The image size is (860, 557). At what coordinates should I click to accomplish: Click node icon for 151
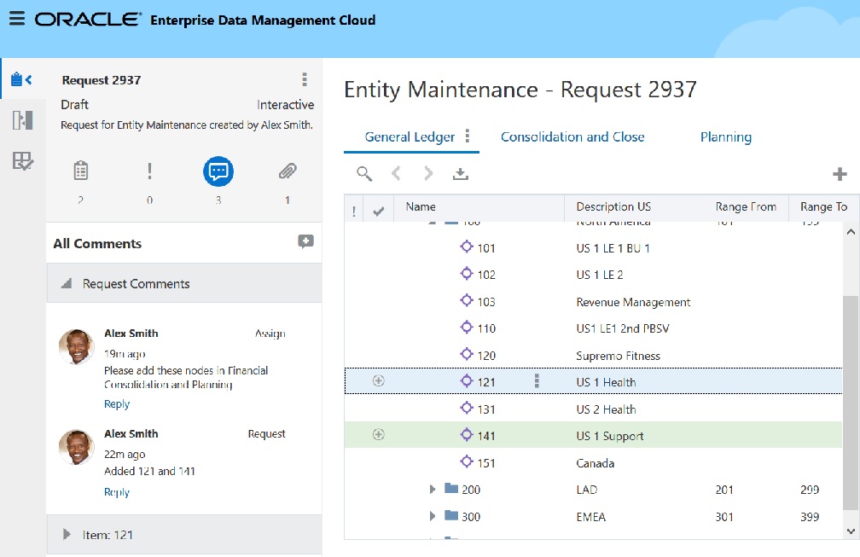tap(466, 461)
